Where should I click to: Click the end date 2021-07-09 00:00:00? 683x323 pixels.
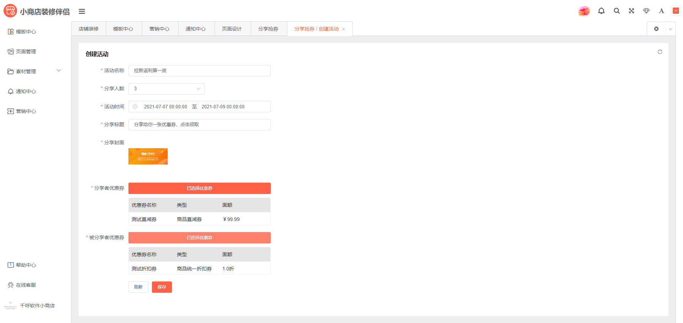click(223, 107)
